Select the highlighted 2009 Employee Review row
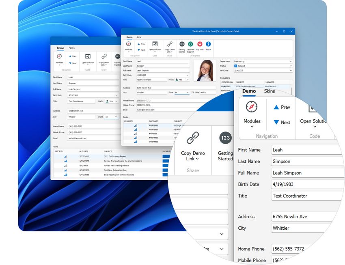This screenshot has width=345, height=265. point(245,86)
